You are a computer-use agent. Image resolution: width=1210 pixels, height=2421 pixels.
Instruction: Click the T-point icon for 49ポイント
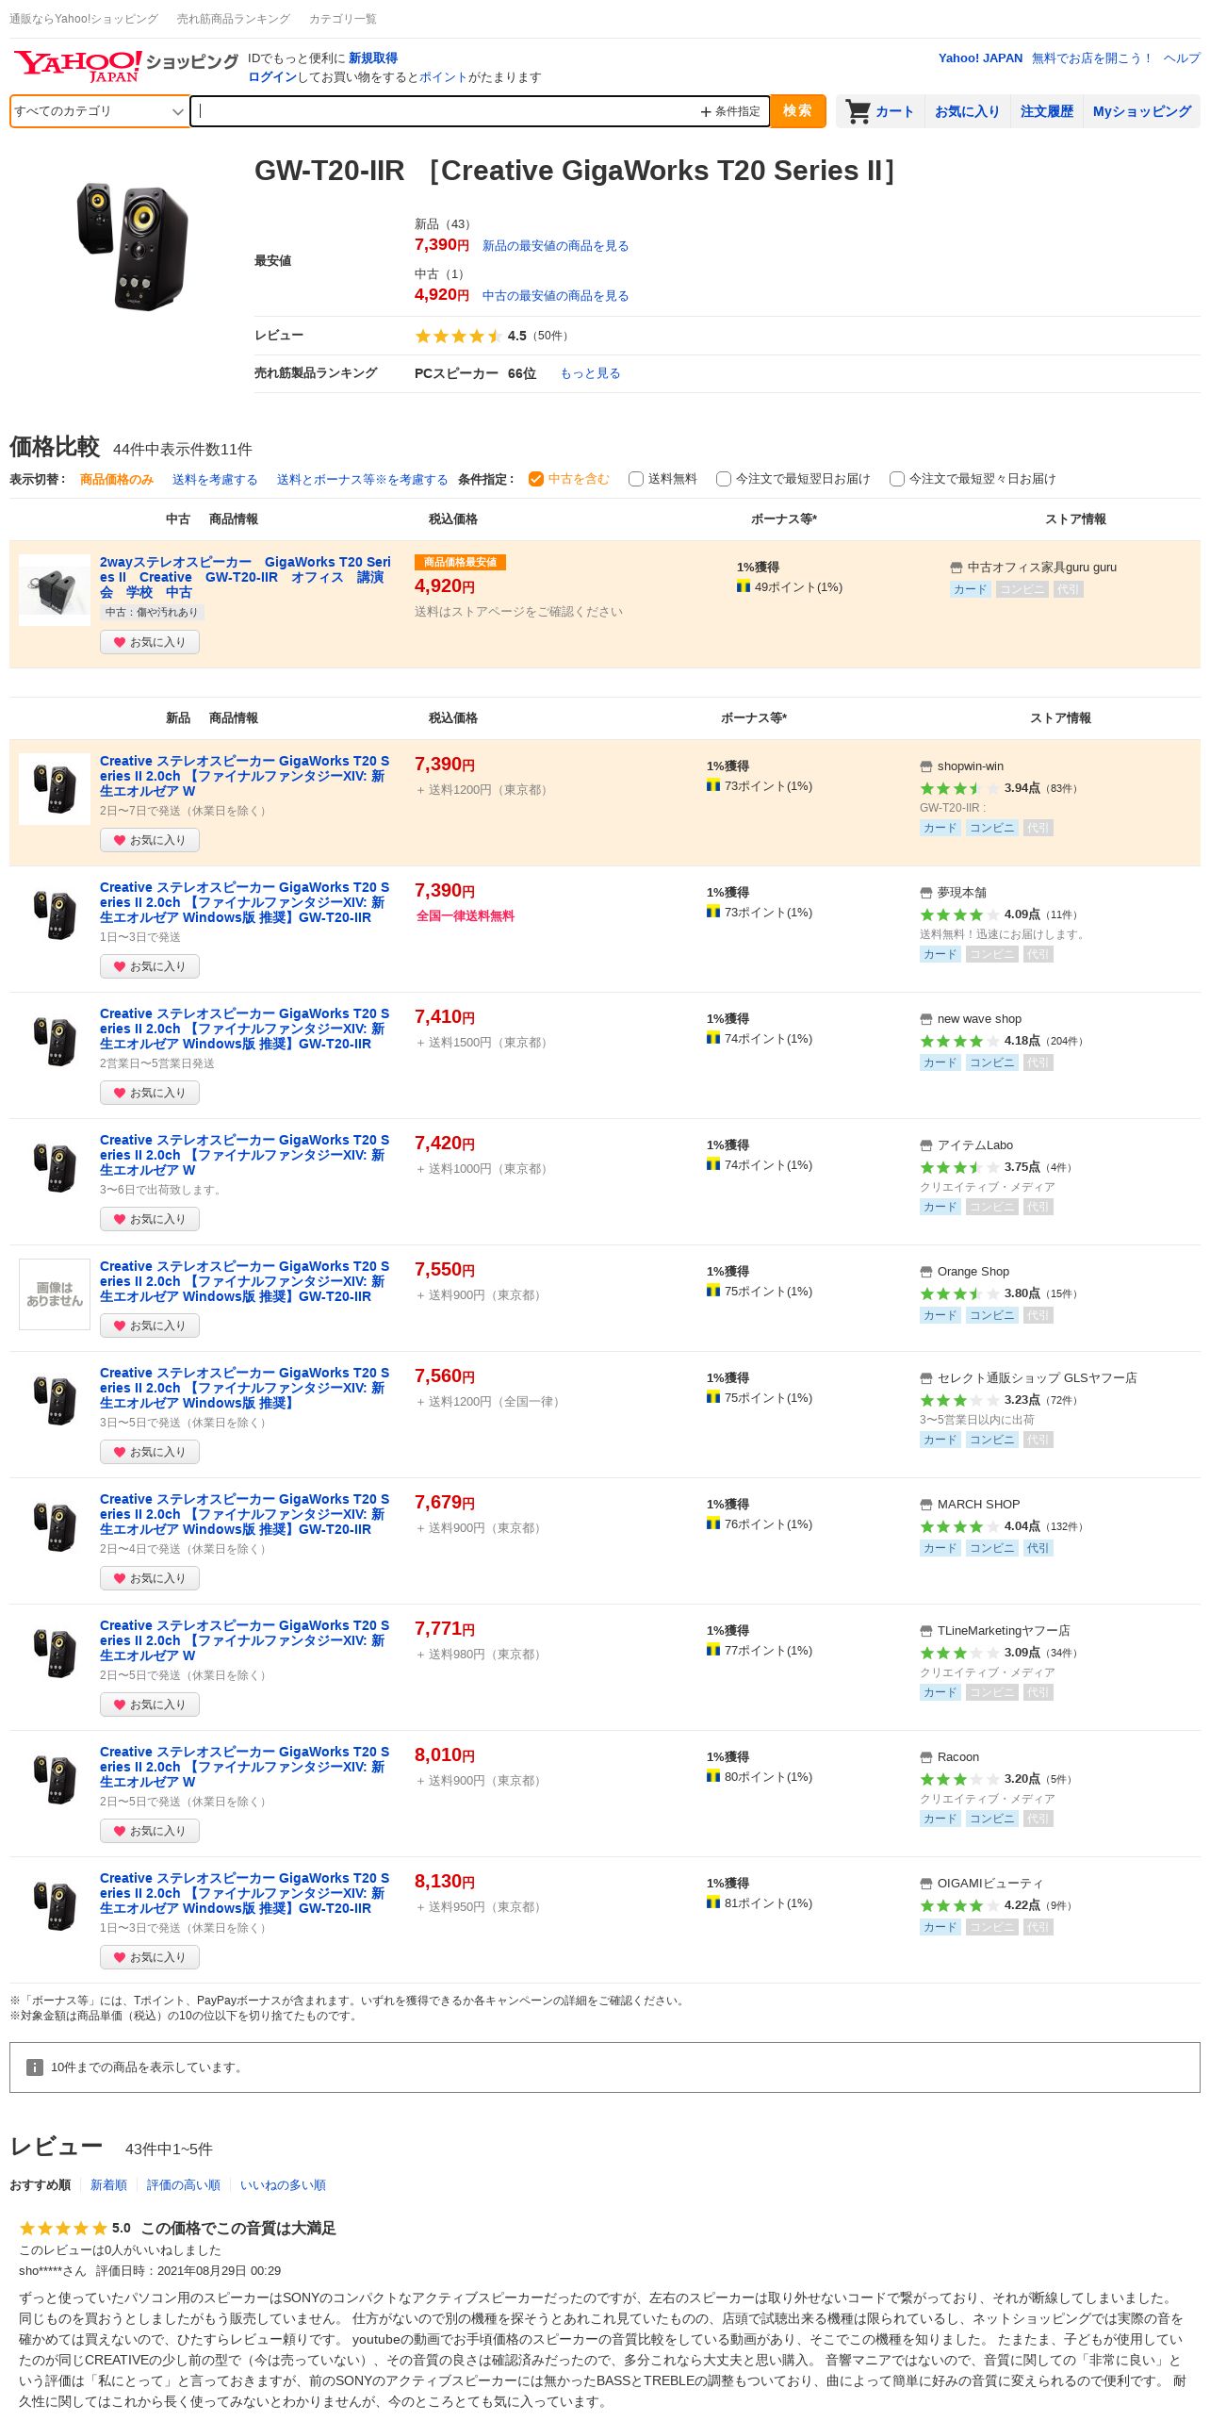pos(744,586)
